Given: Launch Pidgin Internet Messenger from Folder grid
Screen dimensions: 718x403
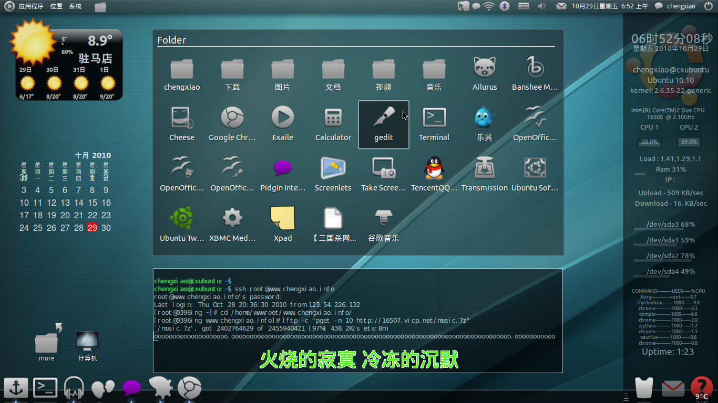Looking at the screenshot, I should pos(283,175).
